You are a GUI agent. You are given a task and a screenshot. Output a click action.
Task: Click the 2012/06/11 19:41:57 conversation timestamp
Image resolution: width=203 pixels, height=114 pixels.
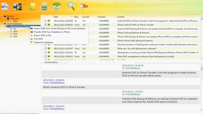pyautogui.click(x=54, y=106)
